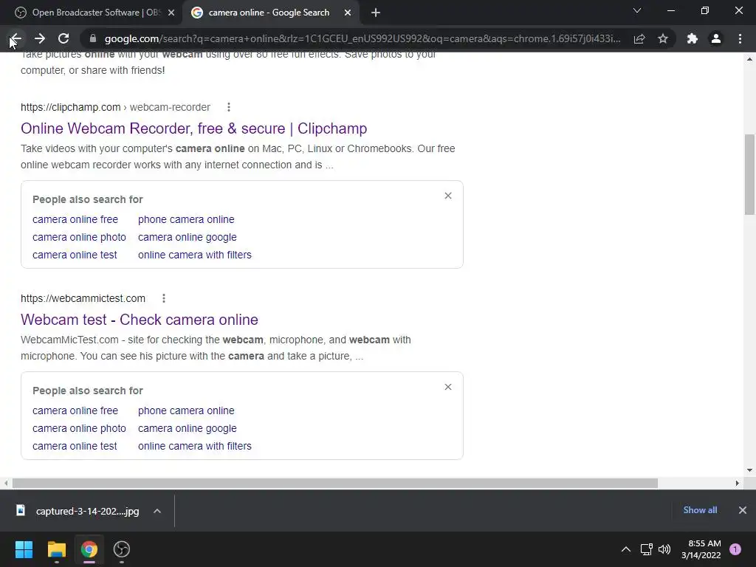The width and height of the screenshot is (756, 567).
Task: Dismiss People also search under webcammictest
Action: (448, 387)
